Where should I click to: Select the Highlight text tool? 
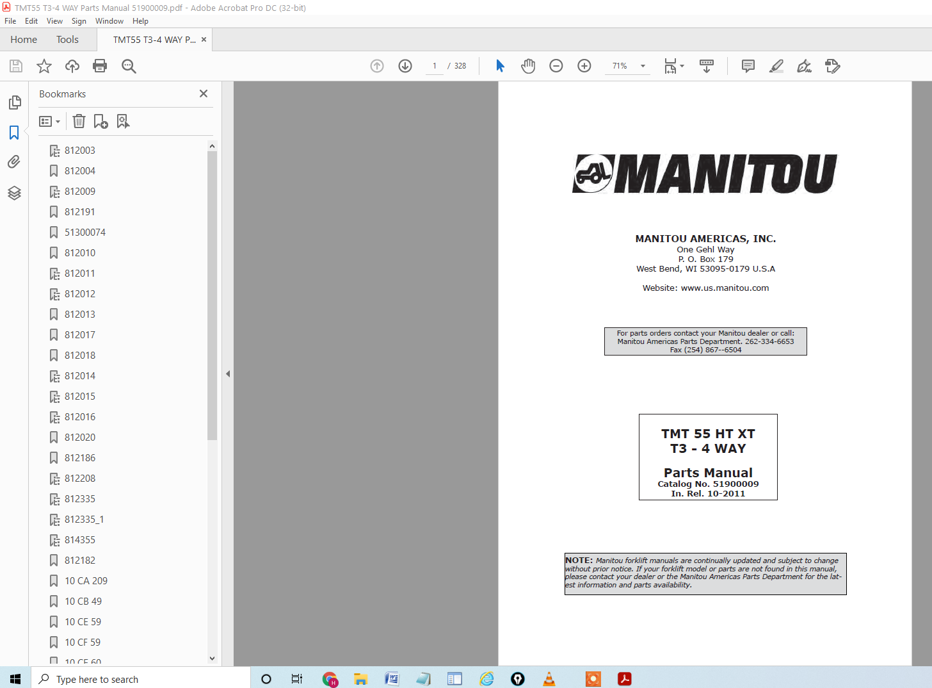click(776, 66)
